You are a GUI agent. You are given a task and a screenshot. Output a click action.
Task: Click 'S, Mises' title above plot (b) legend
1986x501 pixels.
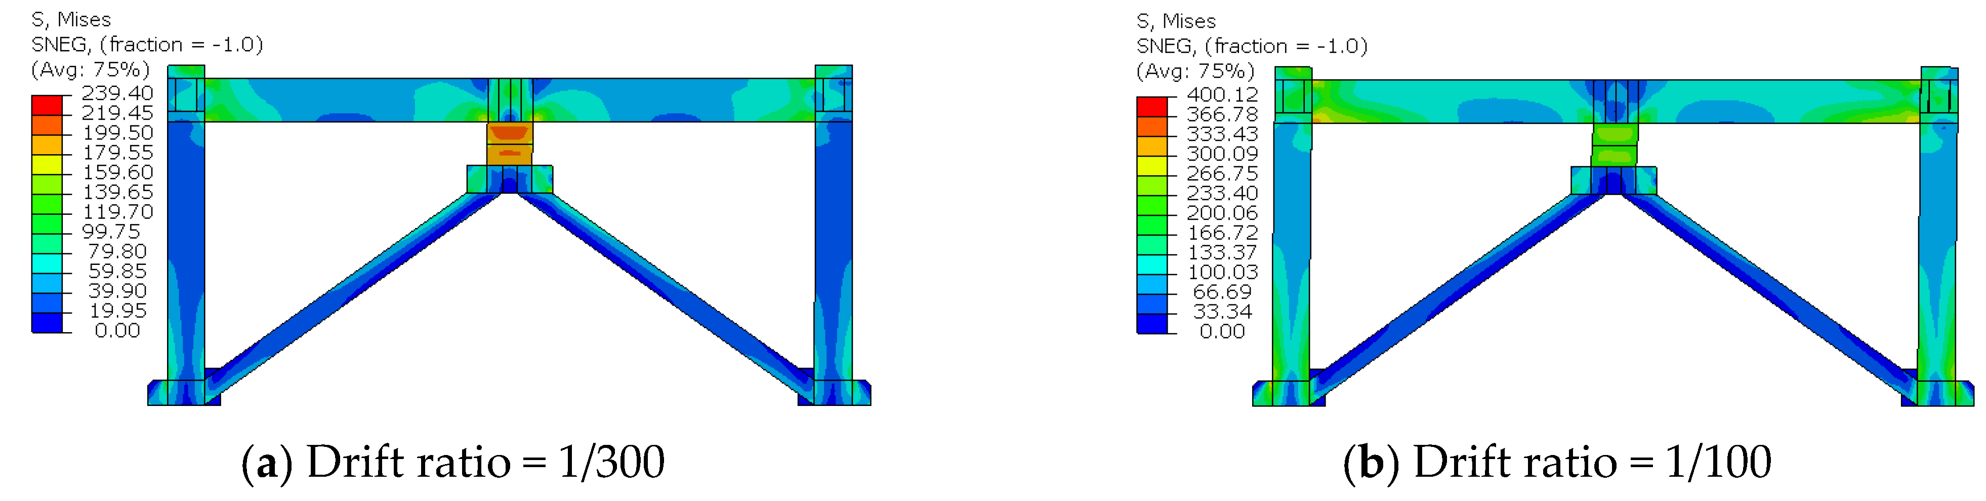point(1177,22)
